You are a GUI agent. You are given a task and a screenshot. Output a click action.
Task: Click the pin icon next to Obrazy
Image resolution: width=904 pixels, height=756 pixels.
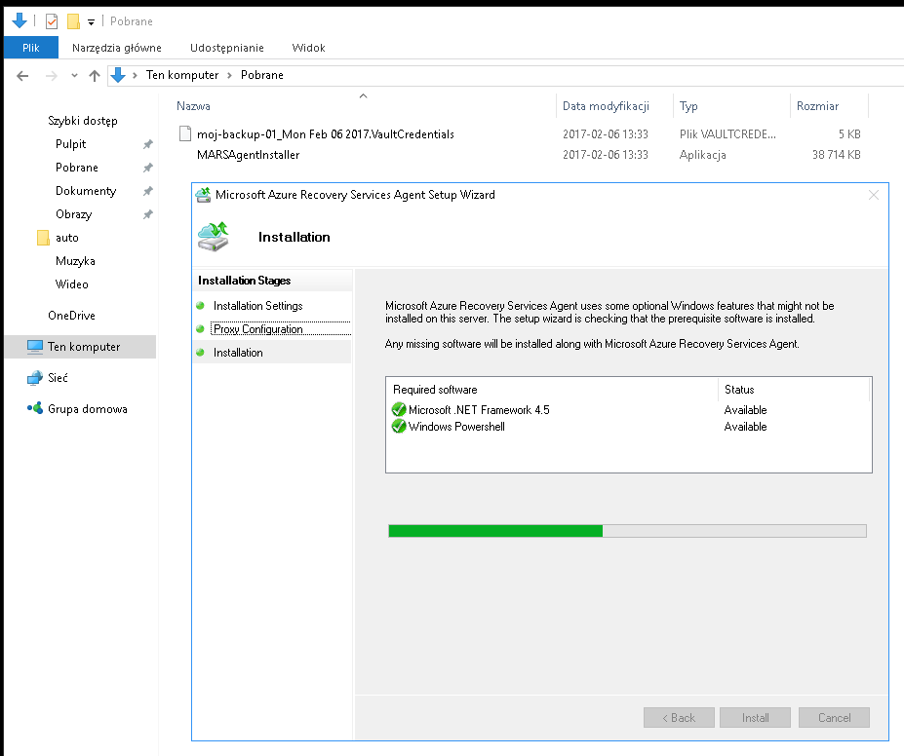147,214
